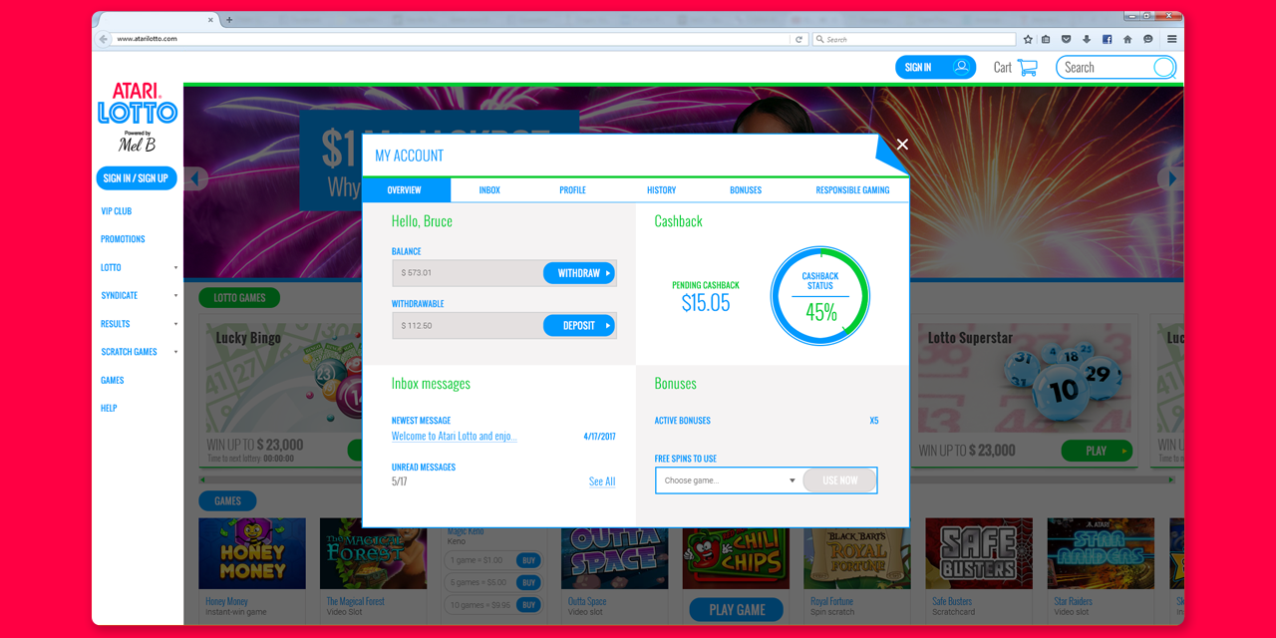Screen dimensions: 1276x638
Task: Open the VIP Club sidebar link
Action: 116,211
